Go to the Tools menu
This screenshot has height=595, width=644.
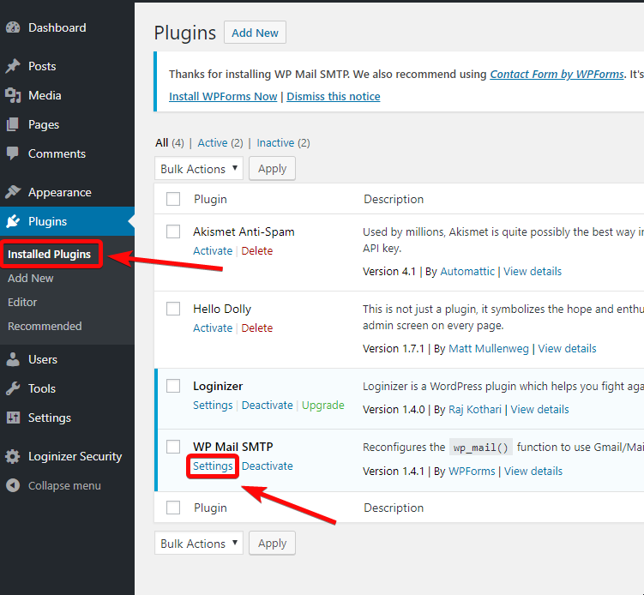(x=41, y=388)
